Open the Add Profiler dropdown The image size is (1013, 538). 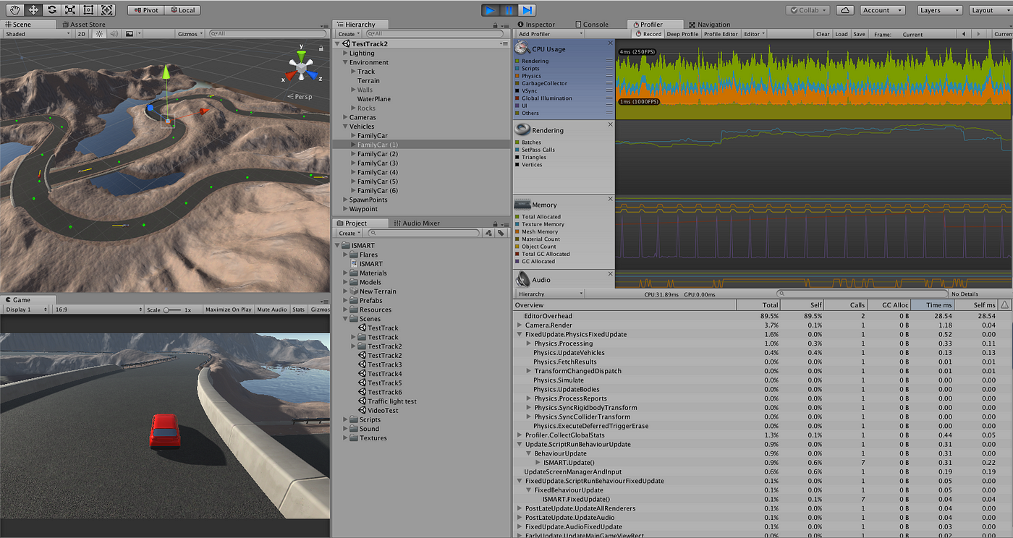pyautogui.click(x=551, y=34)
